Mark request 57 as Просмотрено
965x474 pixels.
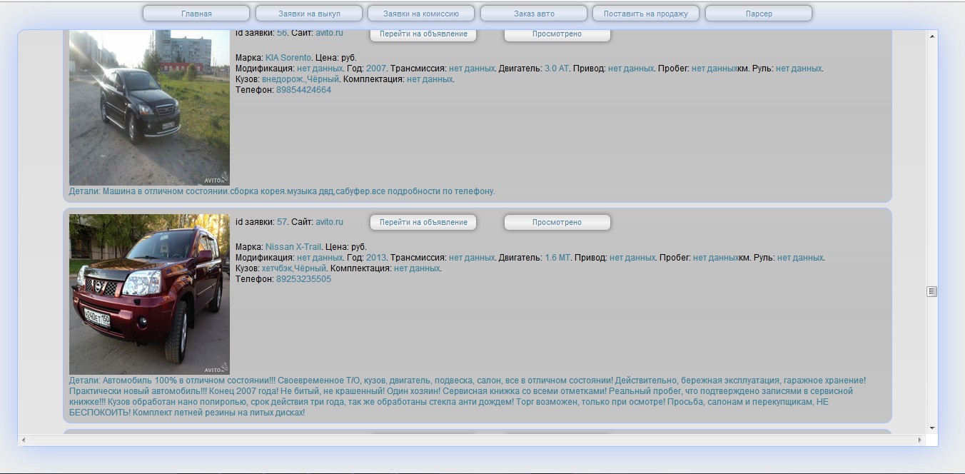coord(557,222)
